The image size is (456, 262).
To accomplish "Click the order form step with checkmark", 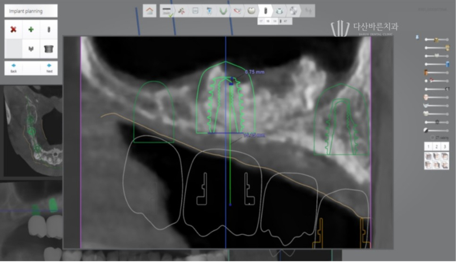I will coord(166,10).
